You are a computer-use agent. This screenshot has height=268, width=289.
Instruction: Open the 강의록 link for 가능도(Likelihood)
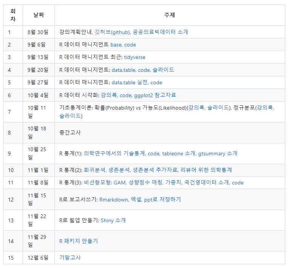[196, 108]
